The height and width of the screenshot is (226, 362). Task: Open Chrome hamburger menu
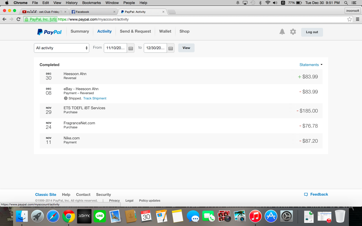tap(357, 19)
